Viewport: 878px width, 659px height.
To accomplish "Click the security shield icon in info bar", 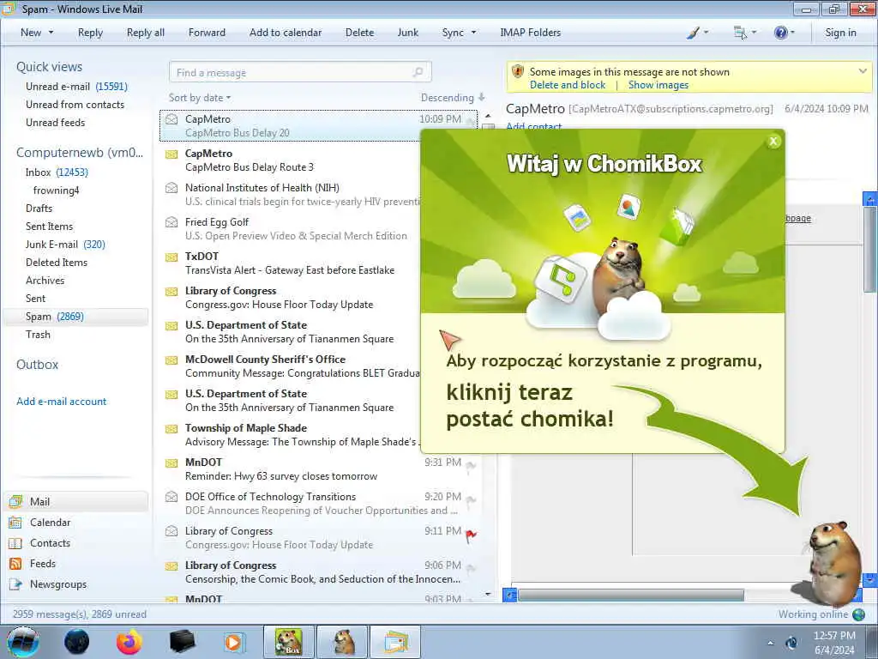I will point(518,72).
